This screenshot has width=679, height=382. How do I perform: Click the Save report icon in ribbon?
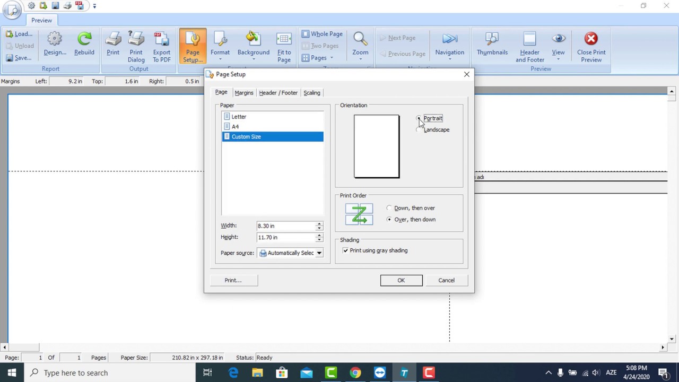10,58
